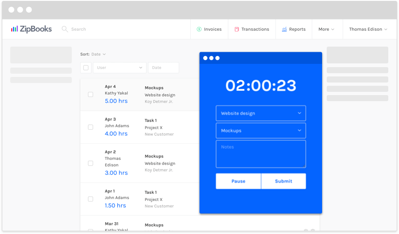The image size is (399, 234).
Task: Click New Customer under Apr 3 entry
Action: click(x=159, y=134)
